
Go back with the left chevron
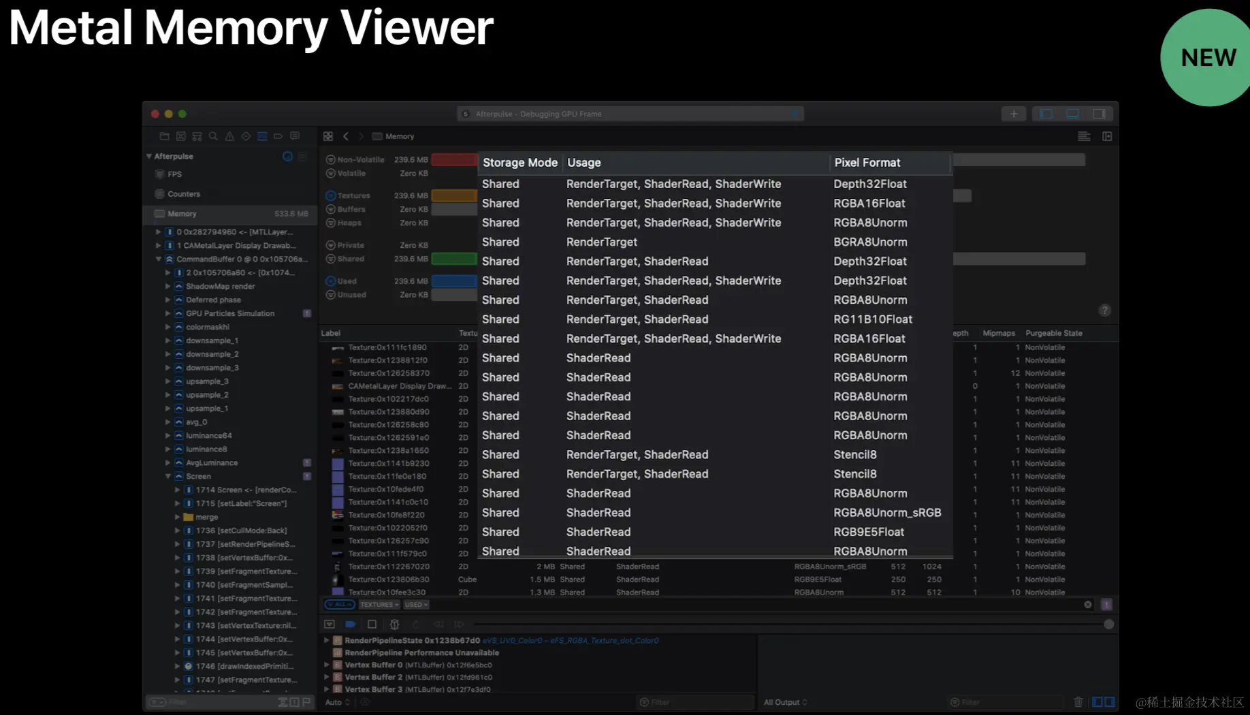click(x=346, y=136)
